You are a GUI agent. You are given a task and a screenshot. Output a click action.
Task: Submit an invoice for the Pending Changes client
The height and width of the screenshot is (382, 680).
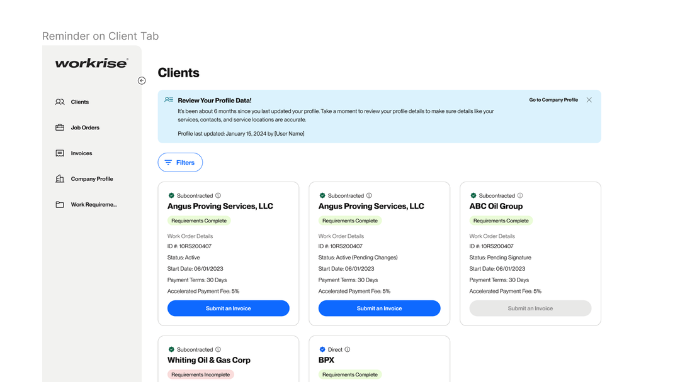(x=379, y=308)
